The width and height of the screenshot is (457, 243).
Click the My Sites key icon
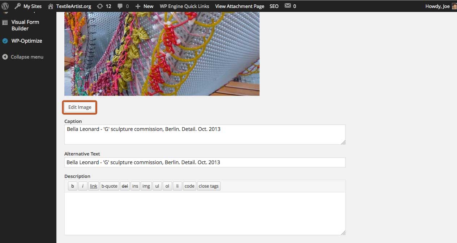pos(18,6)
